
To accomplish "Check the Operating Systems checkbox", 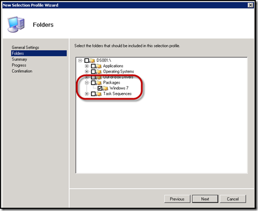I will 93,72.
